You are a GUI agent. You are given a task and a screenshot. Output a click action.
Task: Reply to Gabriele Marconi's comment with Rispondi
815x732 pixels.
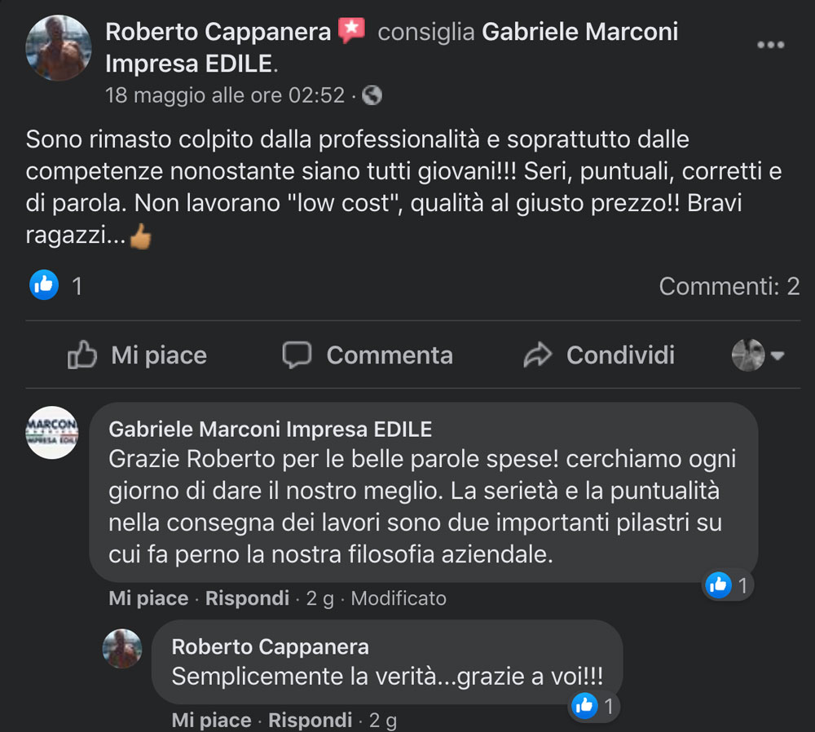tap(247, 598)
